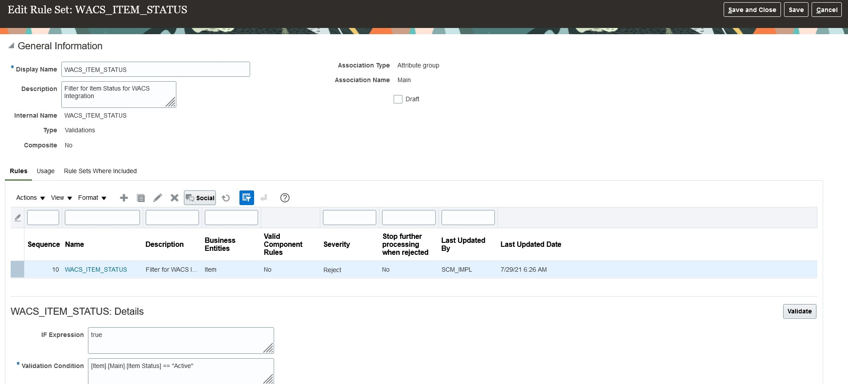Image resolution: width=848 pixels, height=384 pixels.
Task: Sort by the Name column header
Action: (75, 244)
